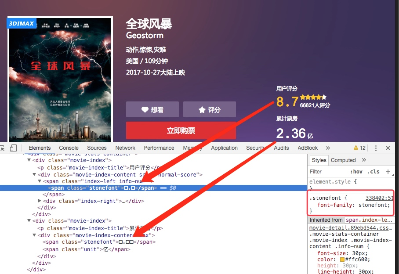Click the 全球风暴 movie title
Screen dimensions: 399x274
pos(149,24)
